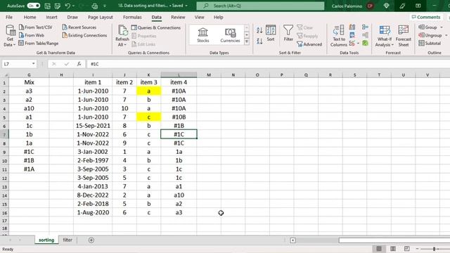Switch to the Page Layout tab
Viewport: 450px width, 253px height.
100,17
